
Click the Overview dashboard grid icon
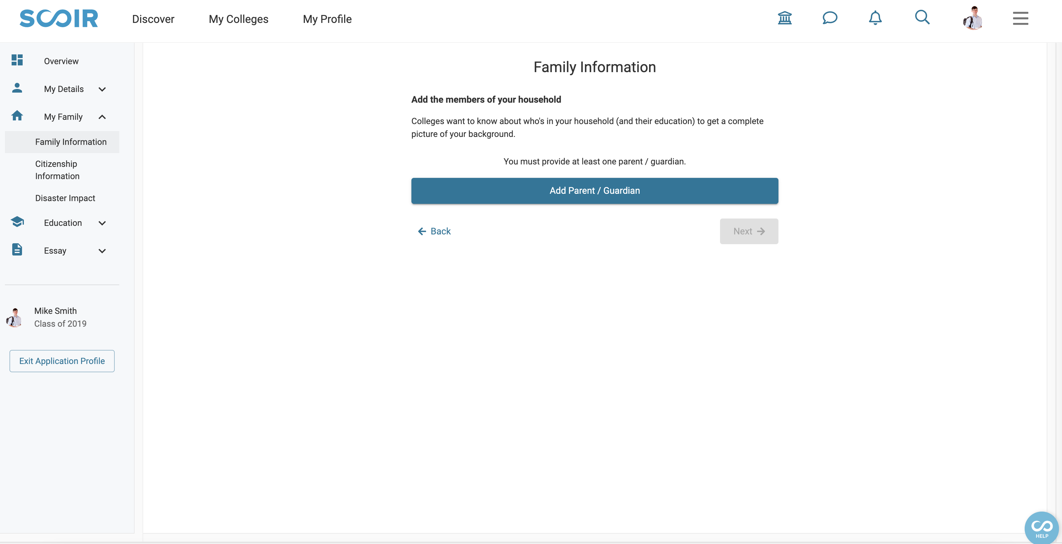pos(17,60)
